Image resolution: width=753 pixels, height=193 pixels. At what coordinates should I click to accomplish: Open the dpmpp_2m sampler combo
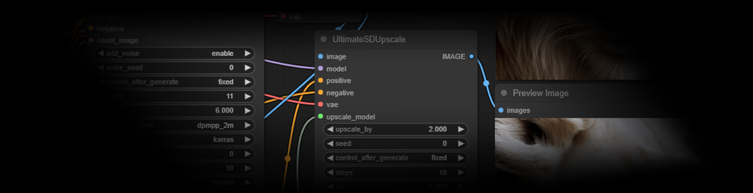click(x=215, y=125)
